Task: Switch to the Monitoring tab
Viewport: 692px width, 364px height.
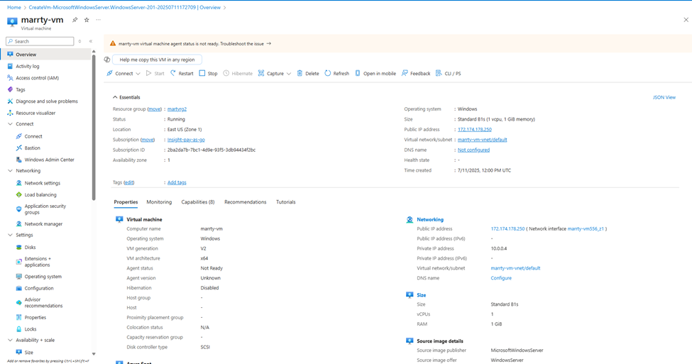Action: pyautogui.click(x=159, y=202)
